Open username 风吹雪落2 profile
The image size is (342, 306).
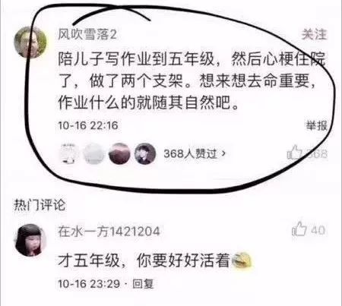(87, 34)
